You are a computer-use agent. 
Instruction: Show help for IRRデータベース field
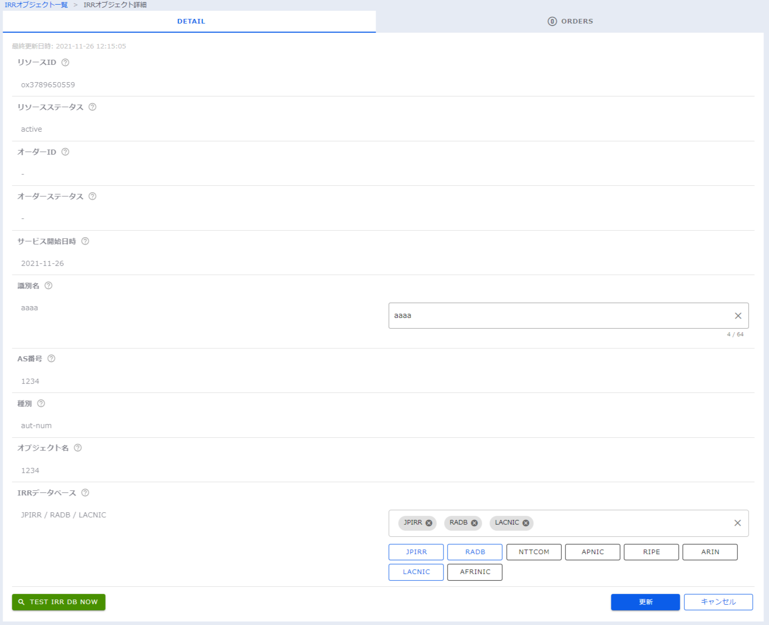(85, 493)
